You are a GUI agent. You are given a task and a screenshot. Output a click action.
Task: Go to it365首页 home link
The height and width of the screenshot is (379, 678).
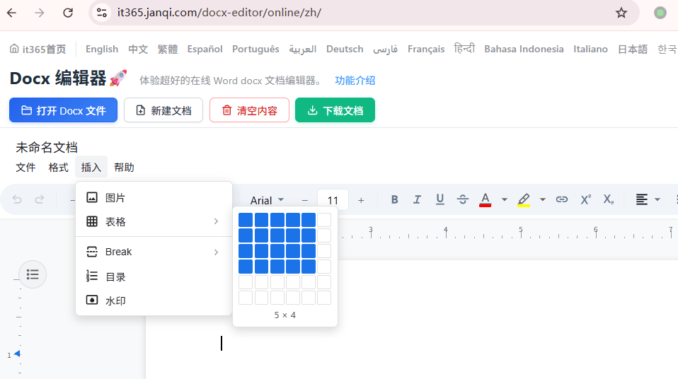coord(38,49)
